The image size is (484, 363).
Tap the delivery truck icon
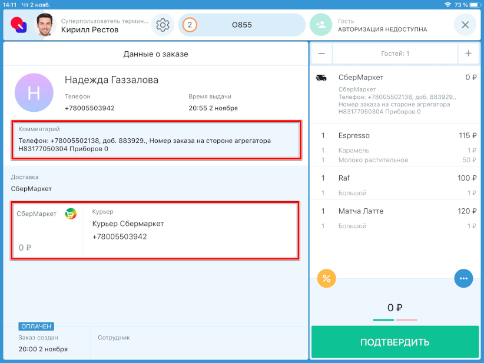pos(321,78)
